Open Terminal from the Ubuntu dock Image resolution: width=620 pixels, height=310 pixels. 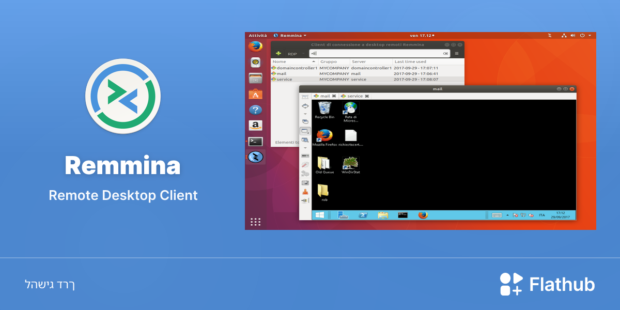point(255,141)
